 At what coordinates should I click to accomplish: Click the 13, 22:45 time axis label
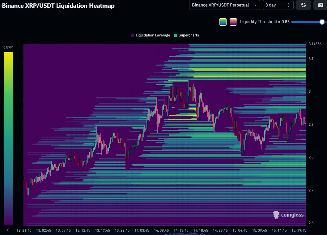pyautogui.click(x=122, y=230)
